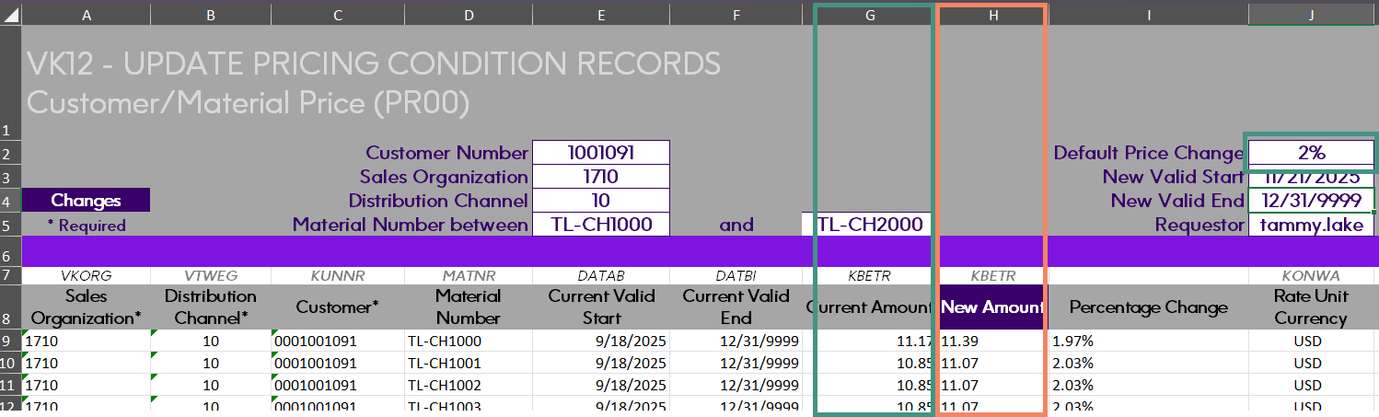The width and height of the screenshot is (1379, 417).
Task: Click the purple Changes button
Action: point(86,201)
